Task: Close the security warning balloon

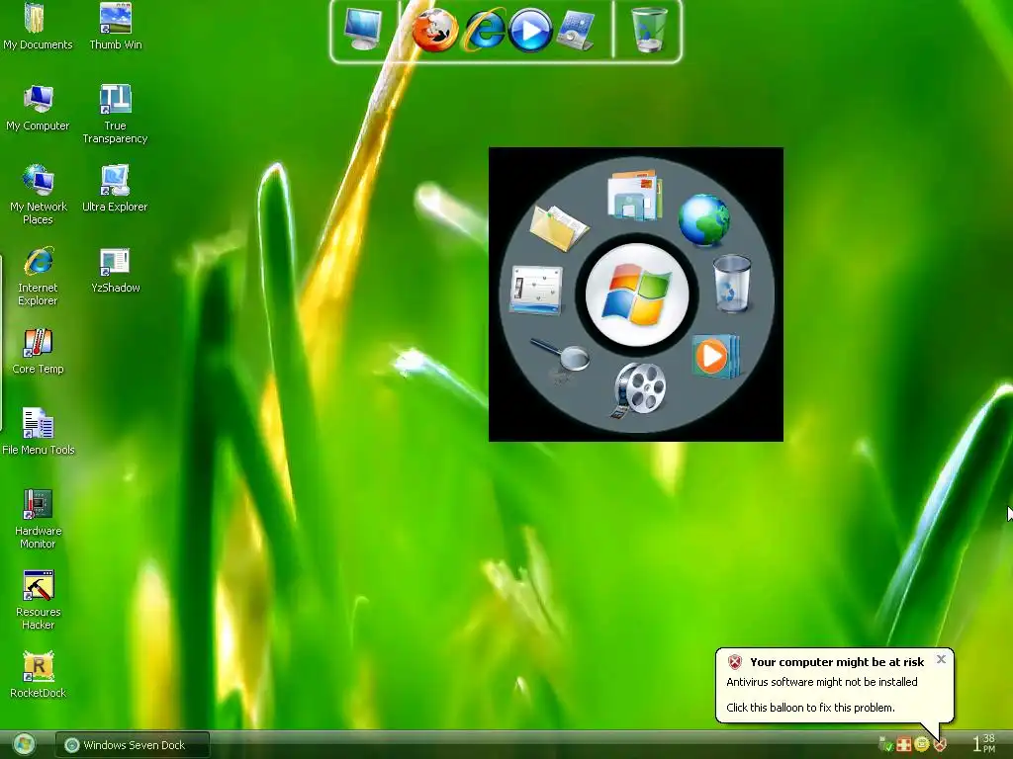Action: (941, 659)
